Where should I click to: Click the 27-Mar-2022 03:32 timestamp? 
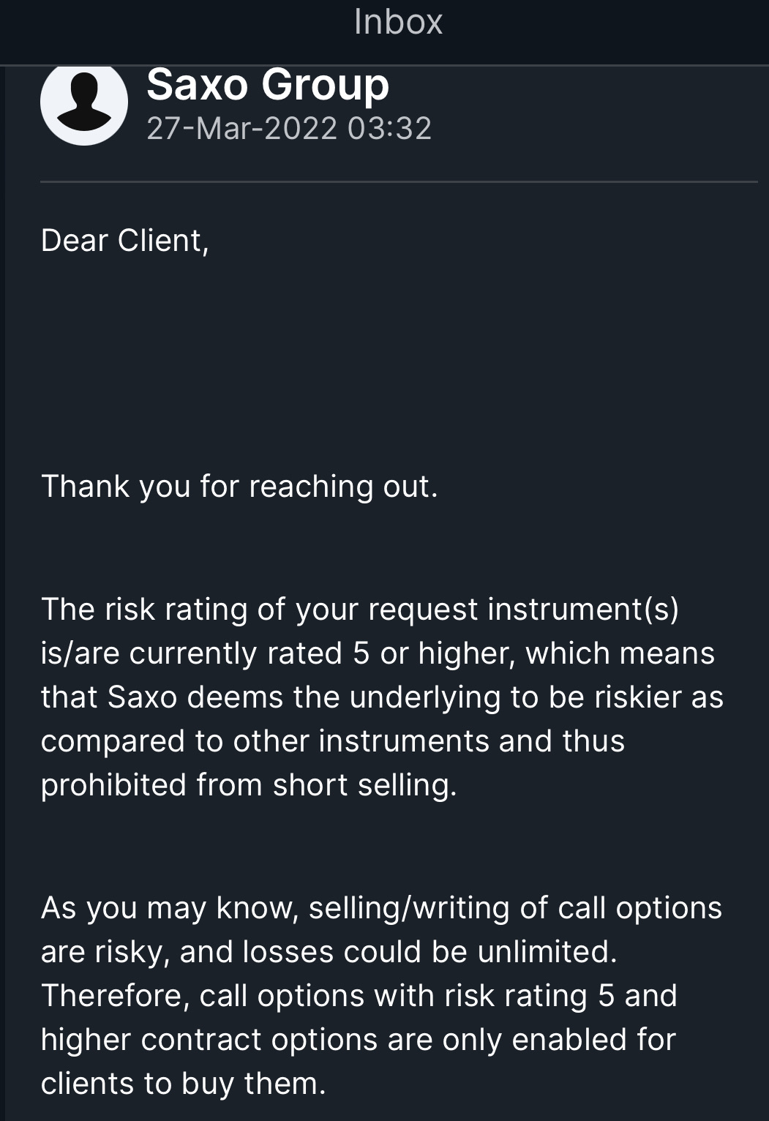[289, 128]
